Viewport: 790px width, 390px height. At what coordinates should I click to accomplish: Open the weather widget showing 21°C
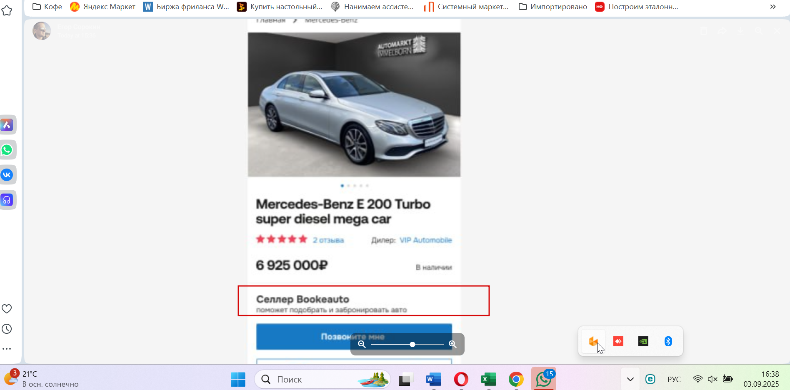tap(41, 379)
